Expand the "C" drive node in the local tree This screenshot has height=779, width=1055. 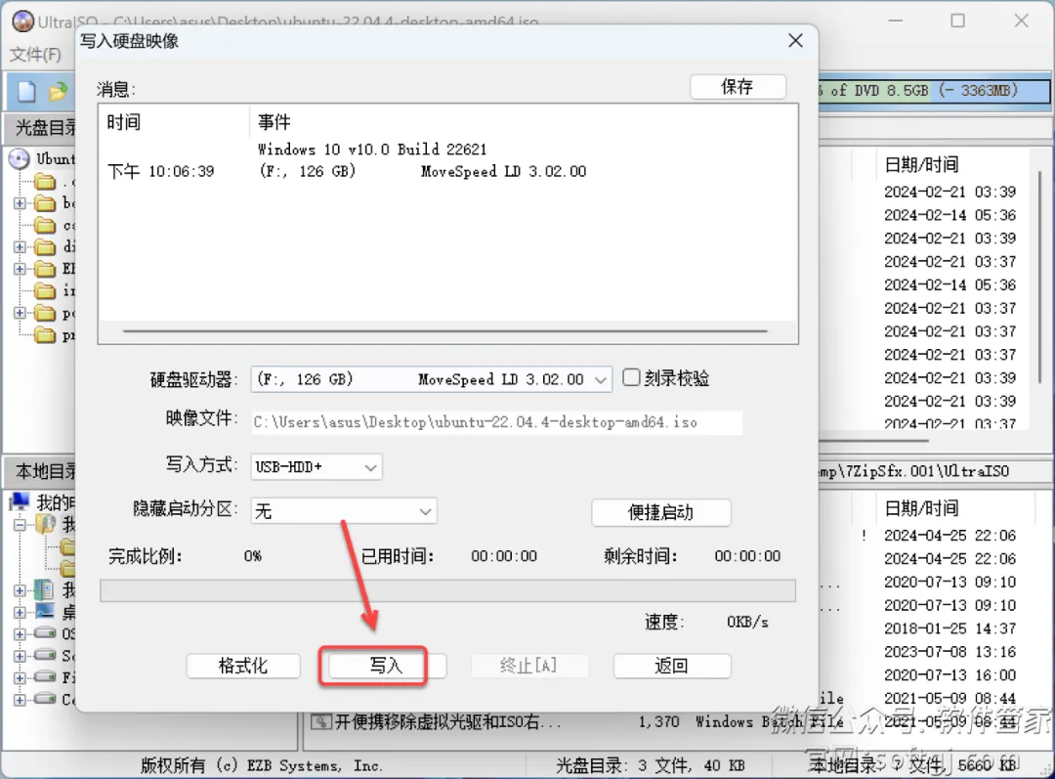[20, 700]
